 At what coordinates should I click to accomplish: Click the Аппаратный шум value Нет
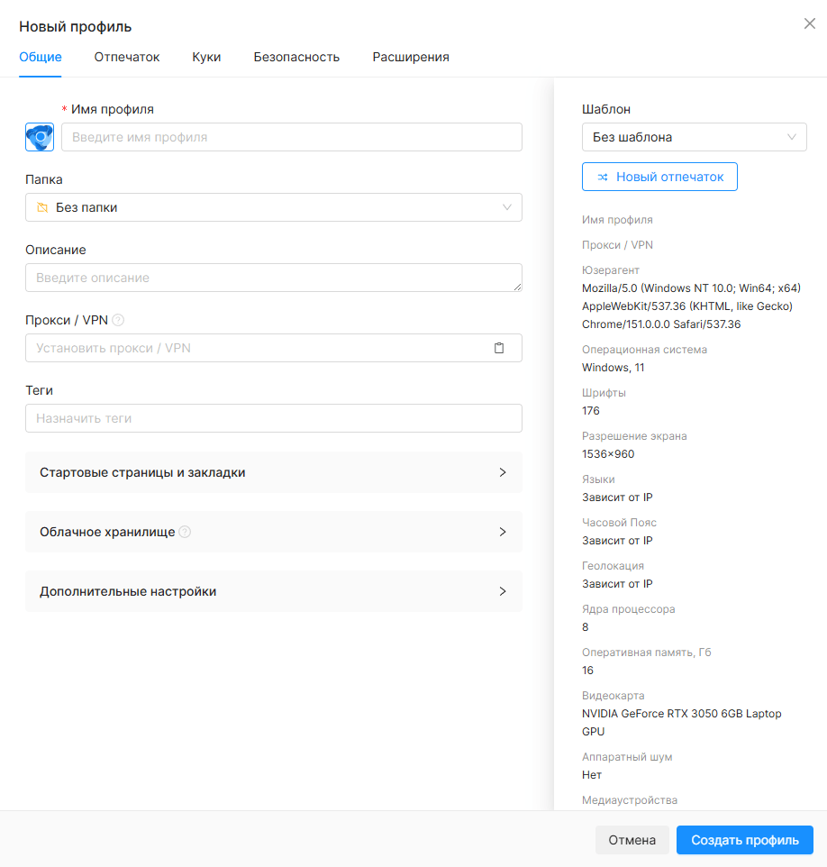(592, 775)
